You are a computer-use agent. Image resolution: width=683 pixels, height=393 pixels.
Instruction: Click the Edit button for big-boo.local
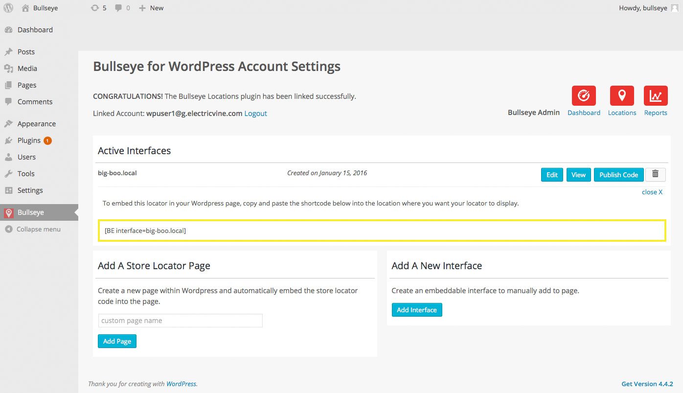(552, 175)
